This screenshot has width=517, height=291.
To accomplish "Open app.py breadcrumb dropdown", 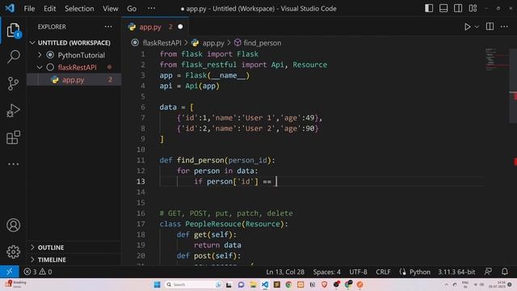I will pyautogui.click(x=213, y=43).
